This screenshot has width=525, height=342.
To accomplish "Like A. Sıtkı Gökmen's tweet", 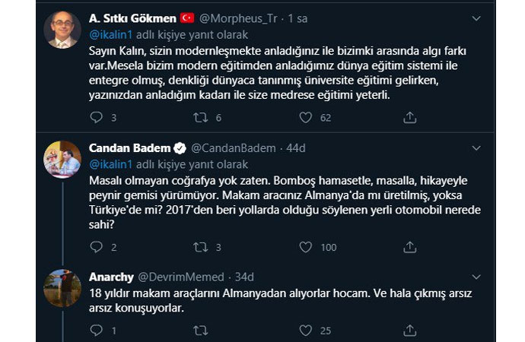I will (x=306, y=118).
